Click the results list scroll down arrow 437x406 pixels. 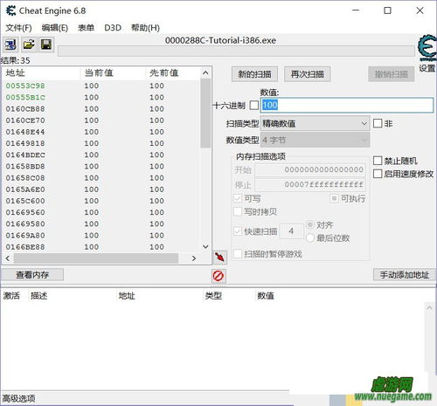(x=205, y=246)
